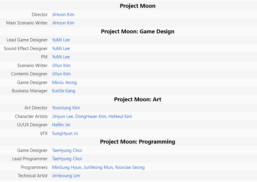
Task: Open YuMi Lee link for Lead Game Designer
Action: (61, 40)
